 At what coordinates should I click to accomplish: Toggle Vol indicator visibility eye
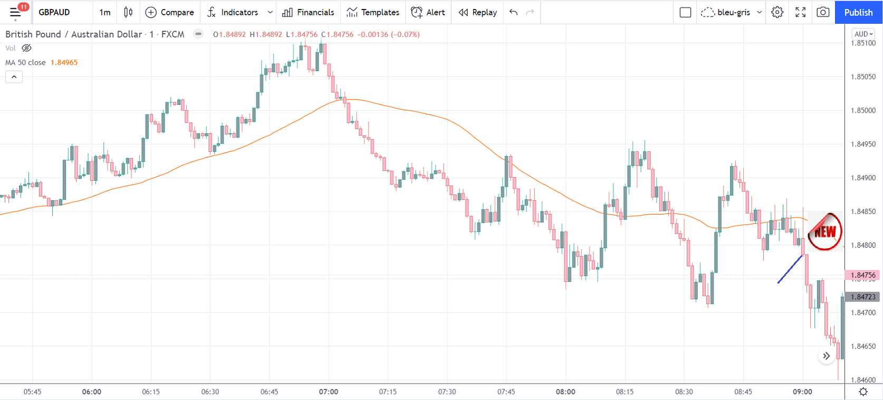[26, 48]
